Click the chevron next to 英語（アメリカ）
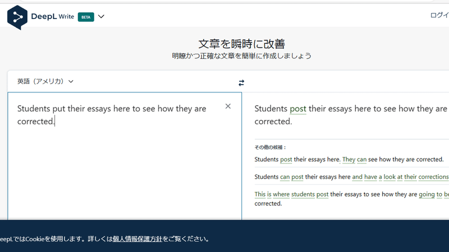The width and height of the screenshot is (449, 252). tap(71, 82)
